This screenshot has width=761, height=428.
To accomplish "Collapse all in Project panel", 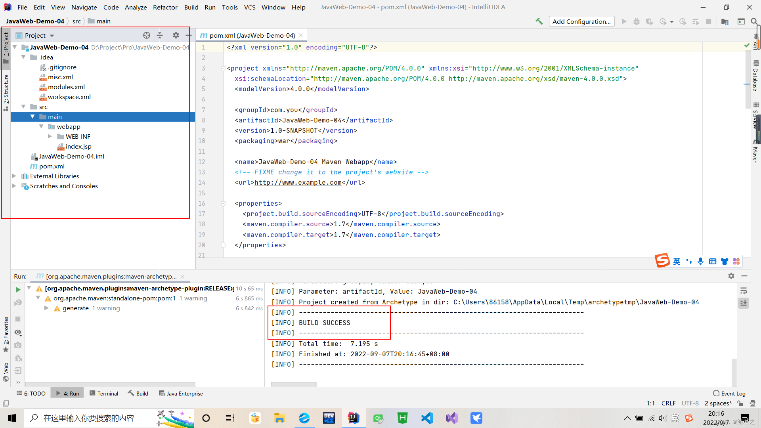I will (160, 35).
